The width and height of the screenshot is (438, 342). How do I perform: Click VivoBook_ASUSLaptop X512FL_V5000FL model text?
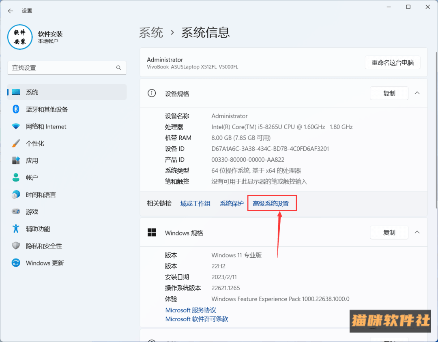click(193, 67)
